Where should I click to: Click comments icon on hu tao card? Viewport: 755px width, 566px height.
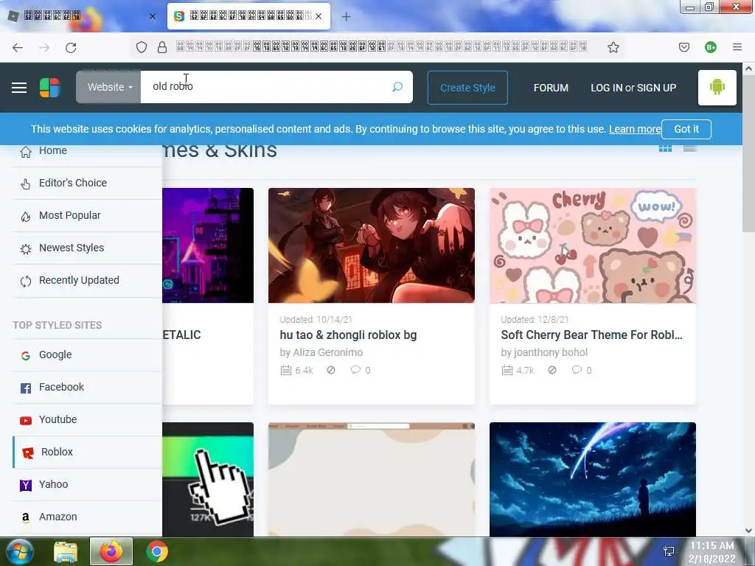click(x=355, y=370)
